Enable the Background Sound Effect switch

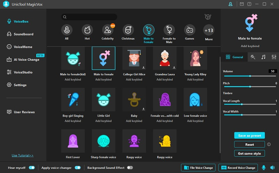click(130, 168)
